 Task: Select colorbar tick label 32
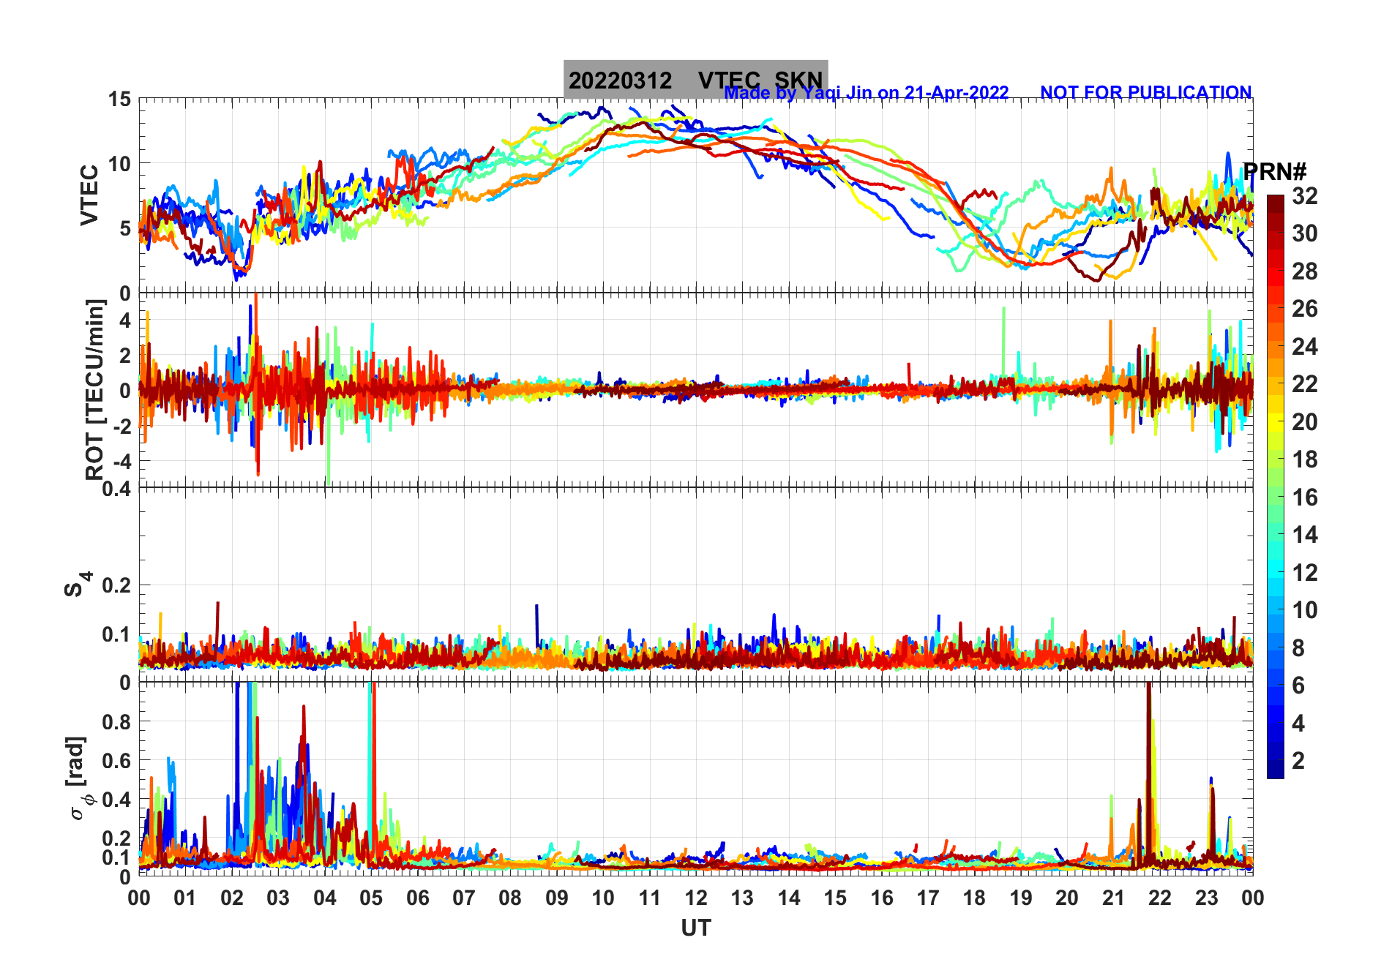1305,196
